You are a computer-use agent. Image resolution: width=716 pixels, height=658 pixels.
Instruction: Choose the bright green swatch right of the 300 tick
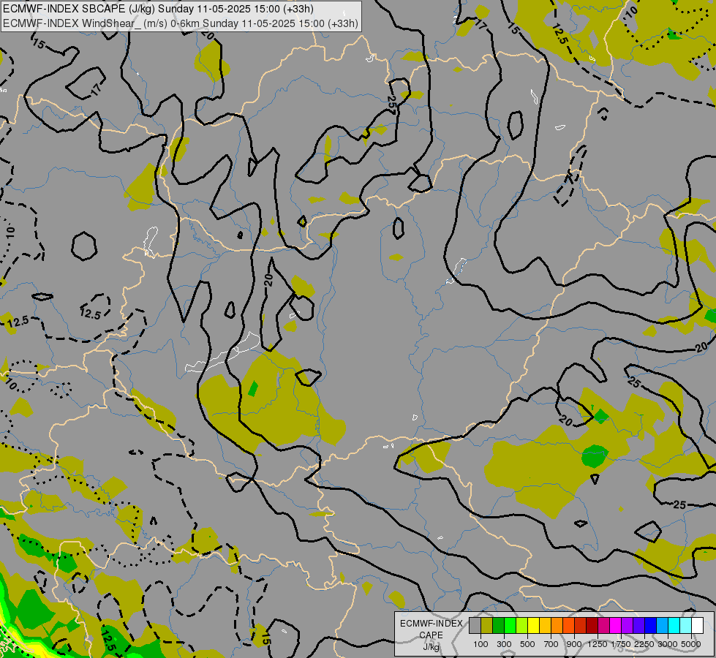(510, 625)
